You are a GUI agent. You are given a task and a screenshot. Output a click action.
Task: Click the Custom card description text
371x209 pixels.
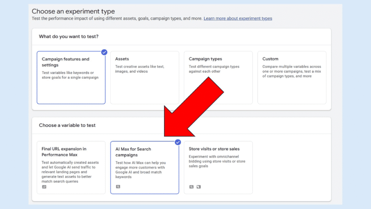pyautogui.click(x=292, y=71)
